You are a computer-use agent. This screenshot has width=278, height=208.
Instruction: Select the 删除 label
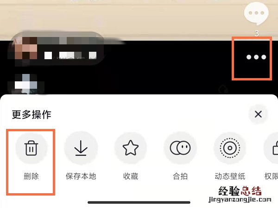click(x=31, y=176)
